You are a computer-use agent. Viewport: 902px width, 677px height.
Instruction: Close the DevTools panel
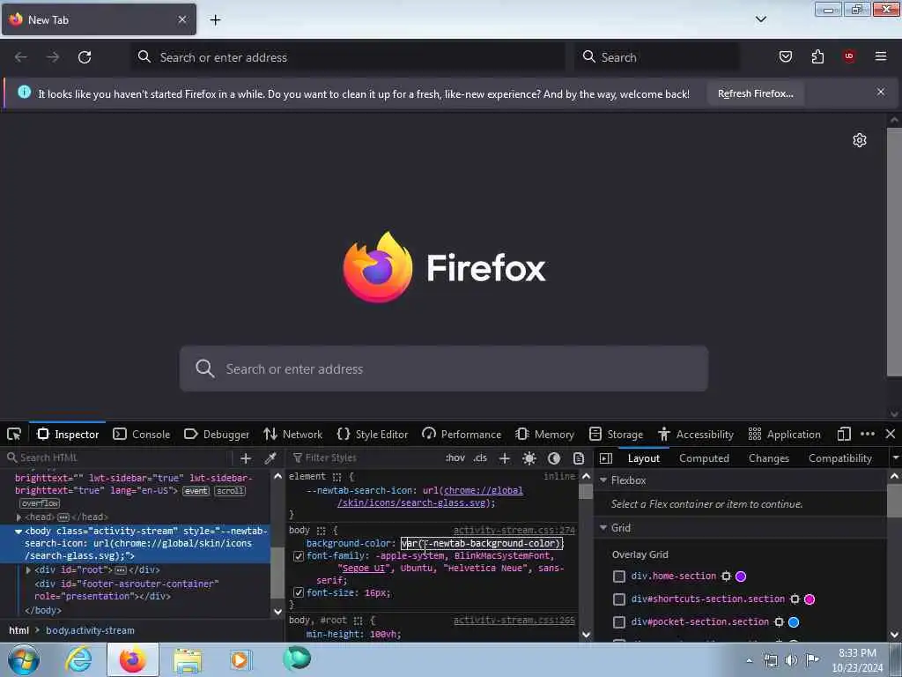click(x=890, y=434)
